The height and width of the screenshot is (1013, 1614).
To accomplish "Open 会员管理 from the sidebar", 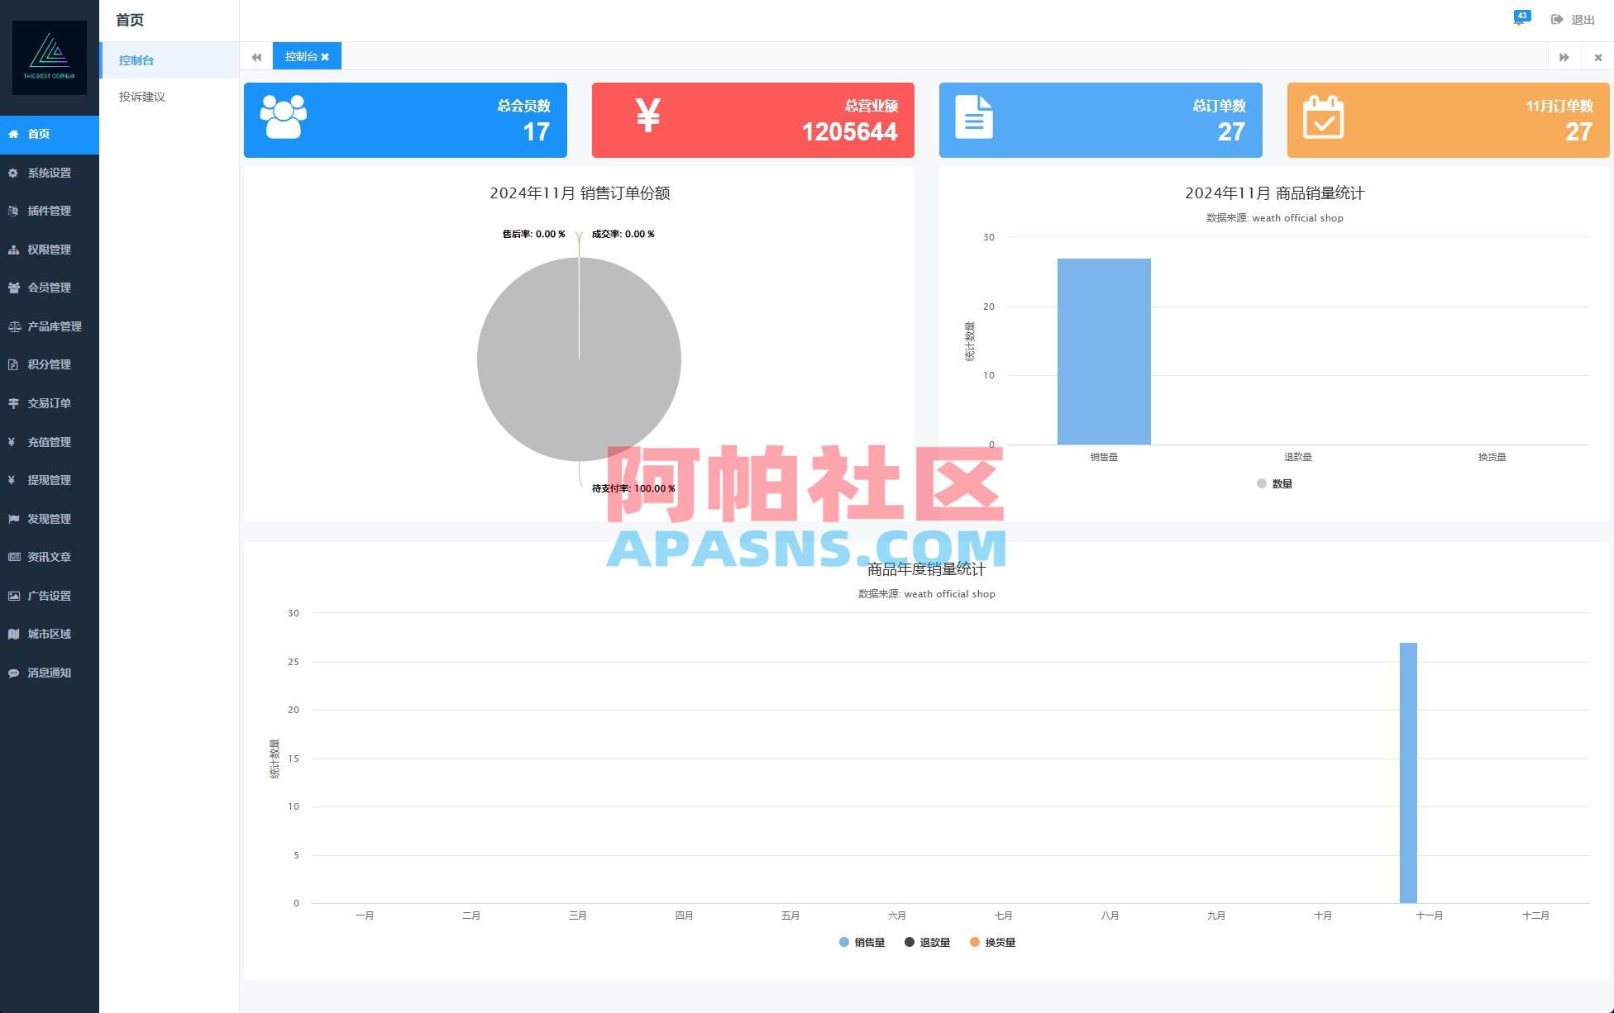I will pos(12,288).
